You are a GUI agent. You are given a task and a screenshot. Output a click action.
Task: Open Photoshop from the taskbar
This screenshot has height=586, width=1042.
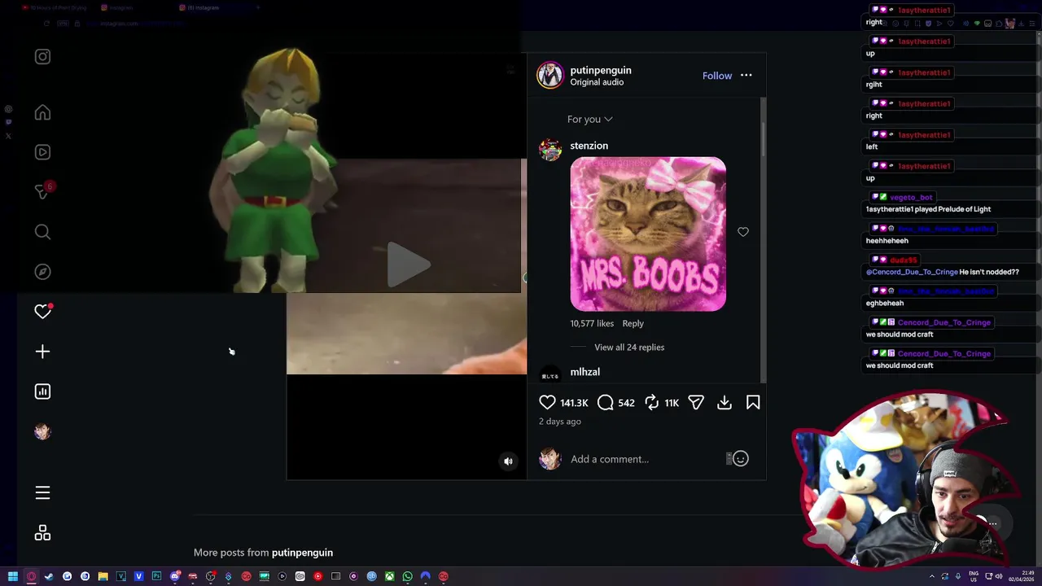(x=156, y=576)
